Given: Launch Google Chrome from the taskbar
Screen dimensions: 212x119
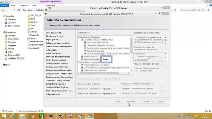Looking at the screenshot, I should 32,116.
